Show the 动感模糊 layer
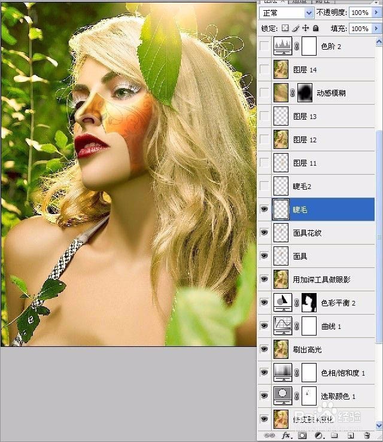The width and height of the screenshot is (383, 442). coord(264,93)
